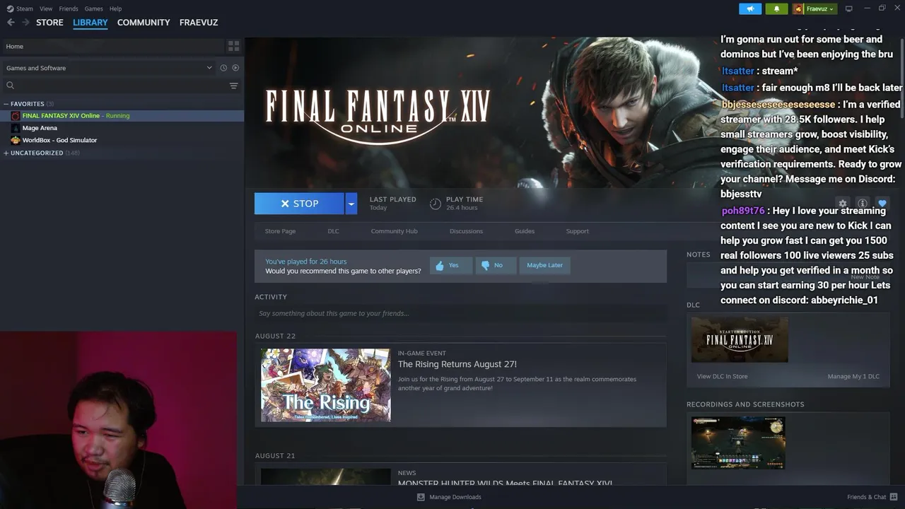Open the Fraevuz profile tab
This screenshot has height=509, width=905.
coord(199,23)
